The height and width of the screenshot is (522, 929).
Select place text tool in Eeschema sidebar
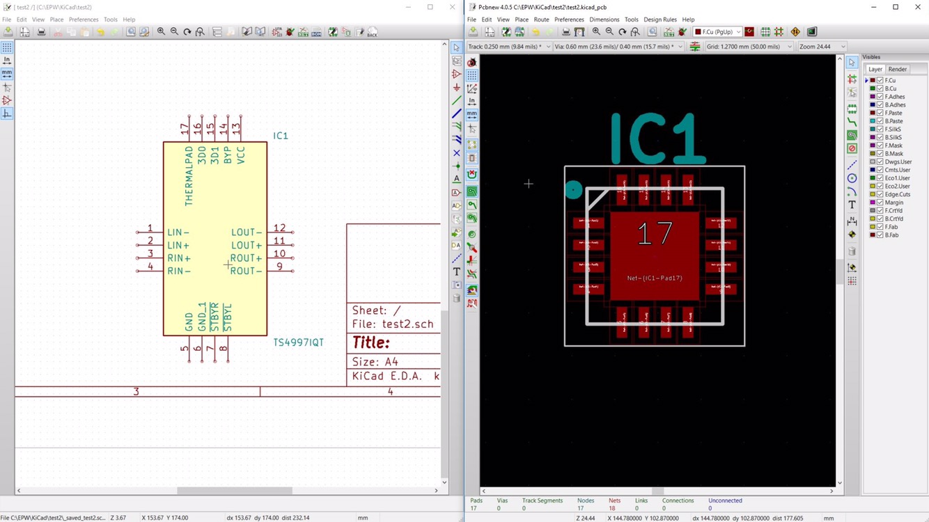pos(457,272)
